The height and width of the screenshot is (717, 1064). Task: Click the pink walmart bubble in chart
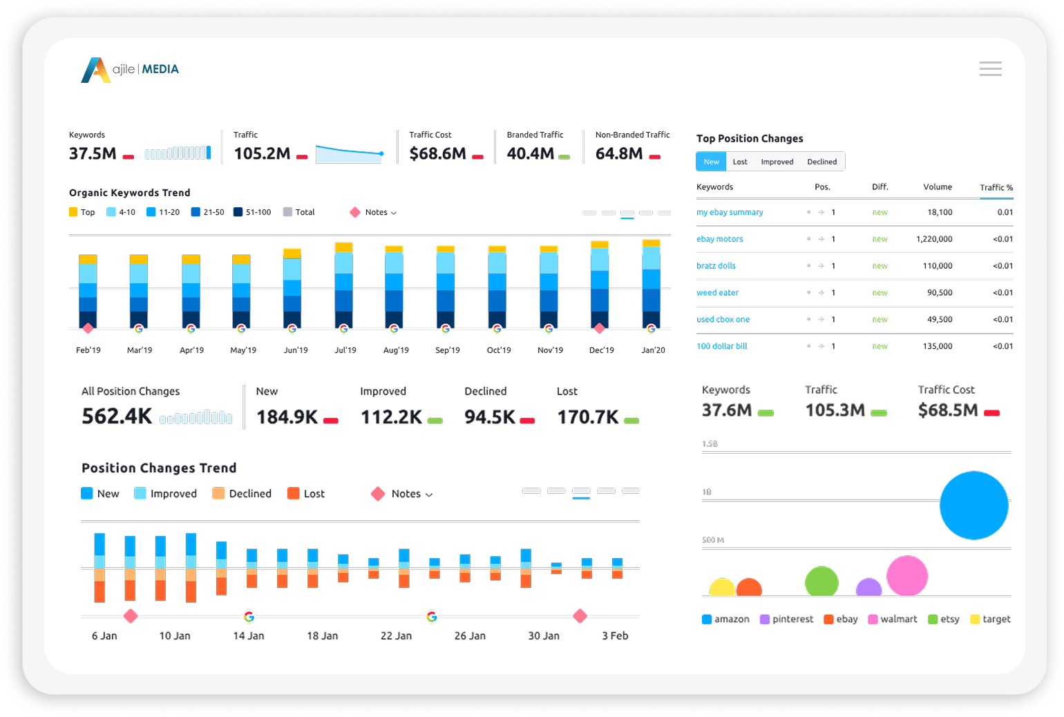point(906,575)
